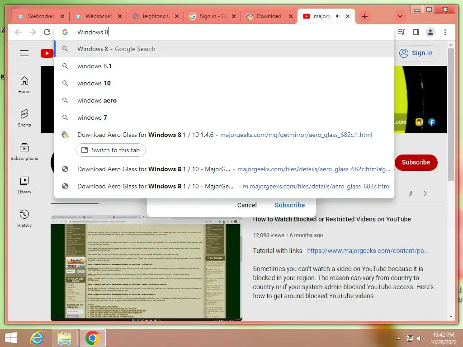Click Sign in button on YouTube
Image resolution: width=463 pixels, height=347 pixels.
coord(416,53)
